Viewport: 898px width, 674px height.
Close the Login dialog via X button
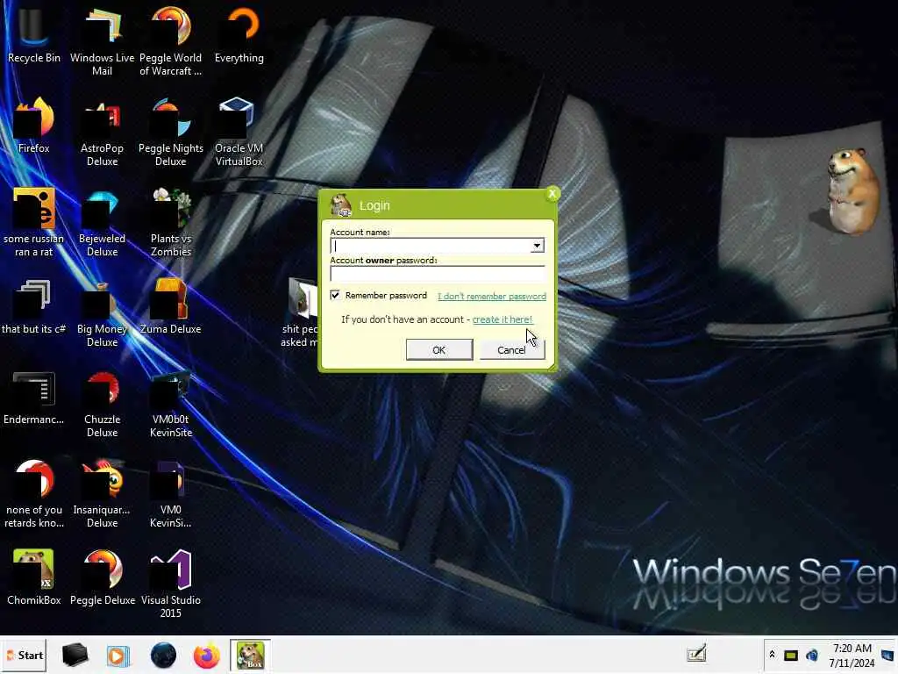(552, 194)
